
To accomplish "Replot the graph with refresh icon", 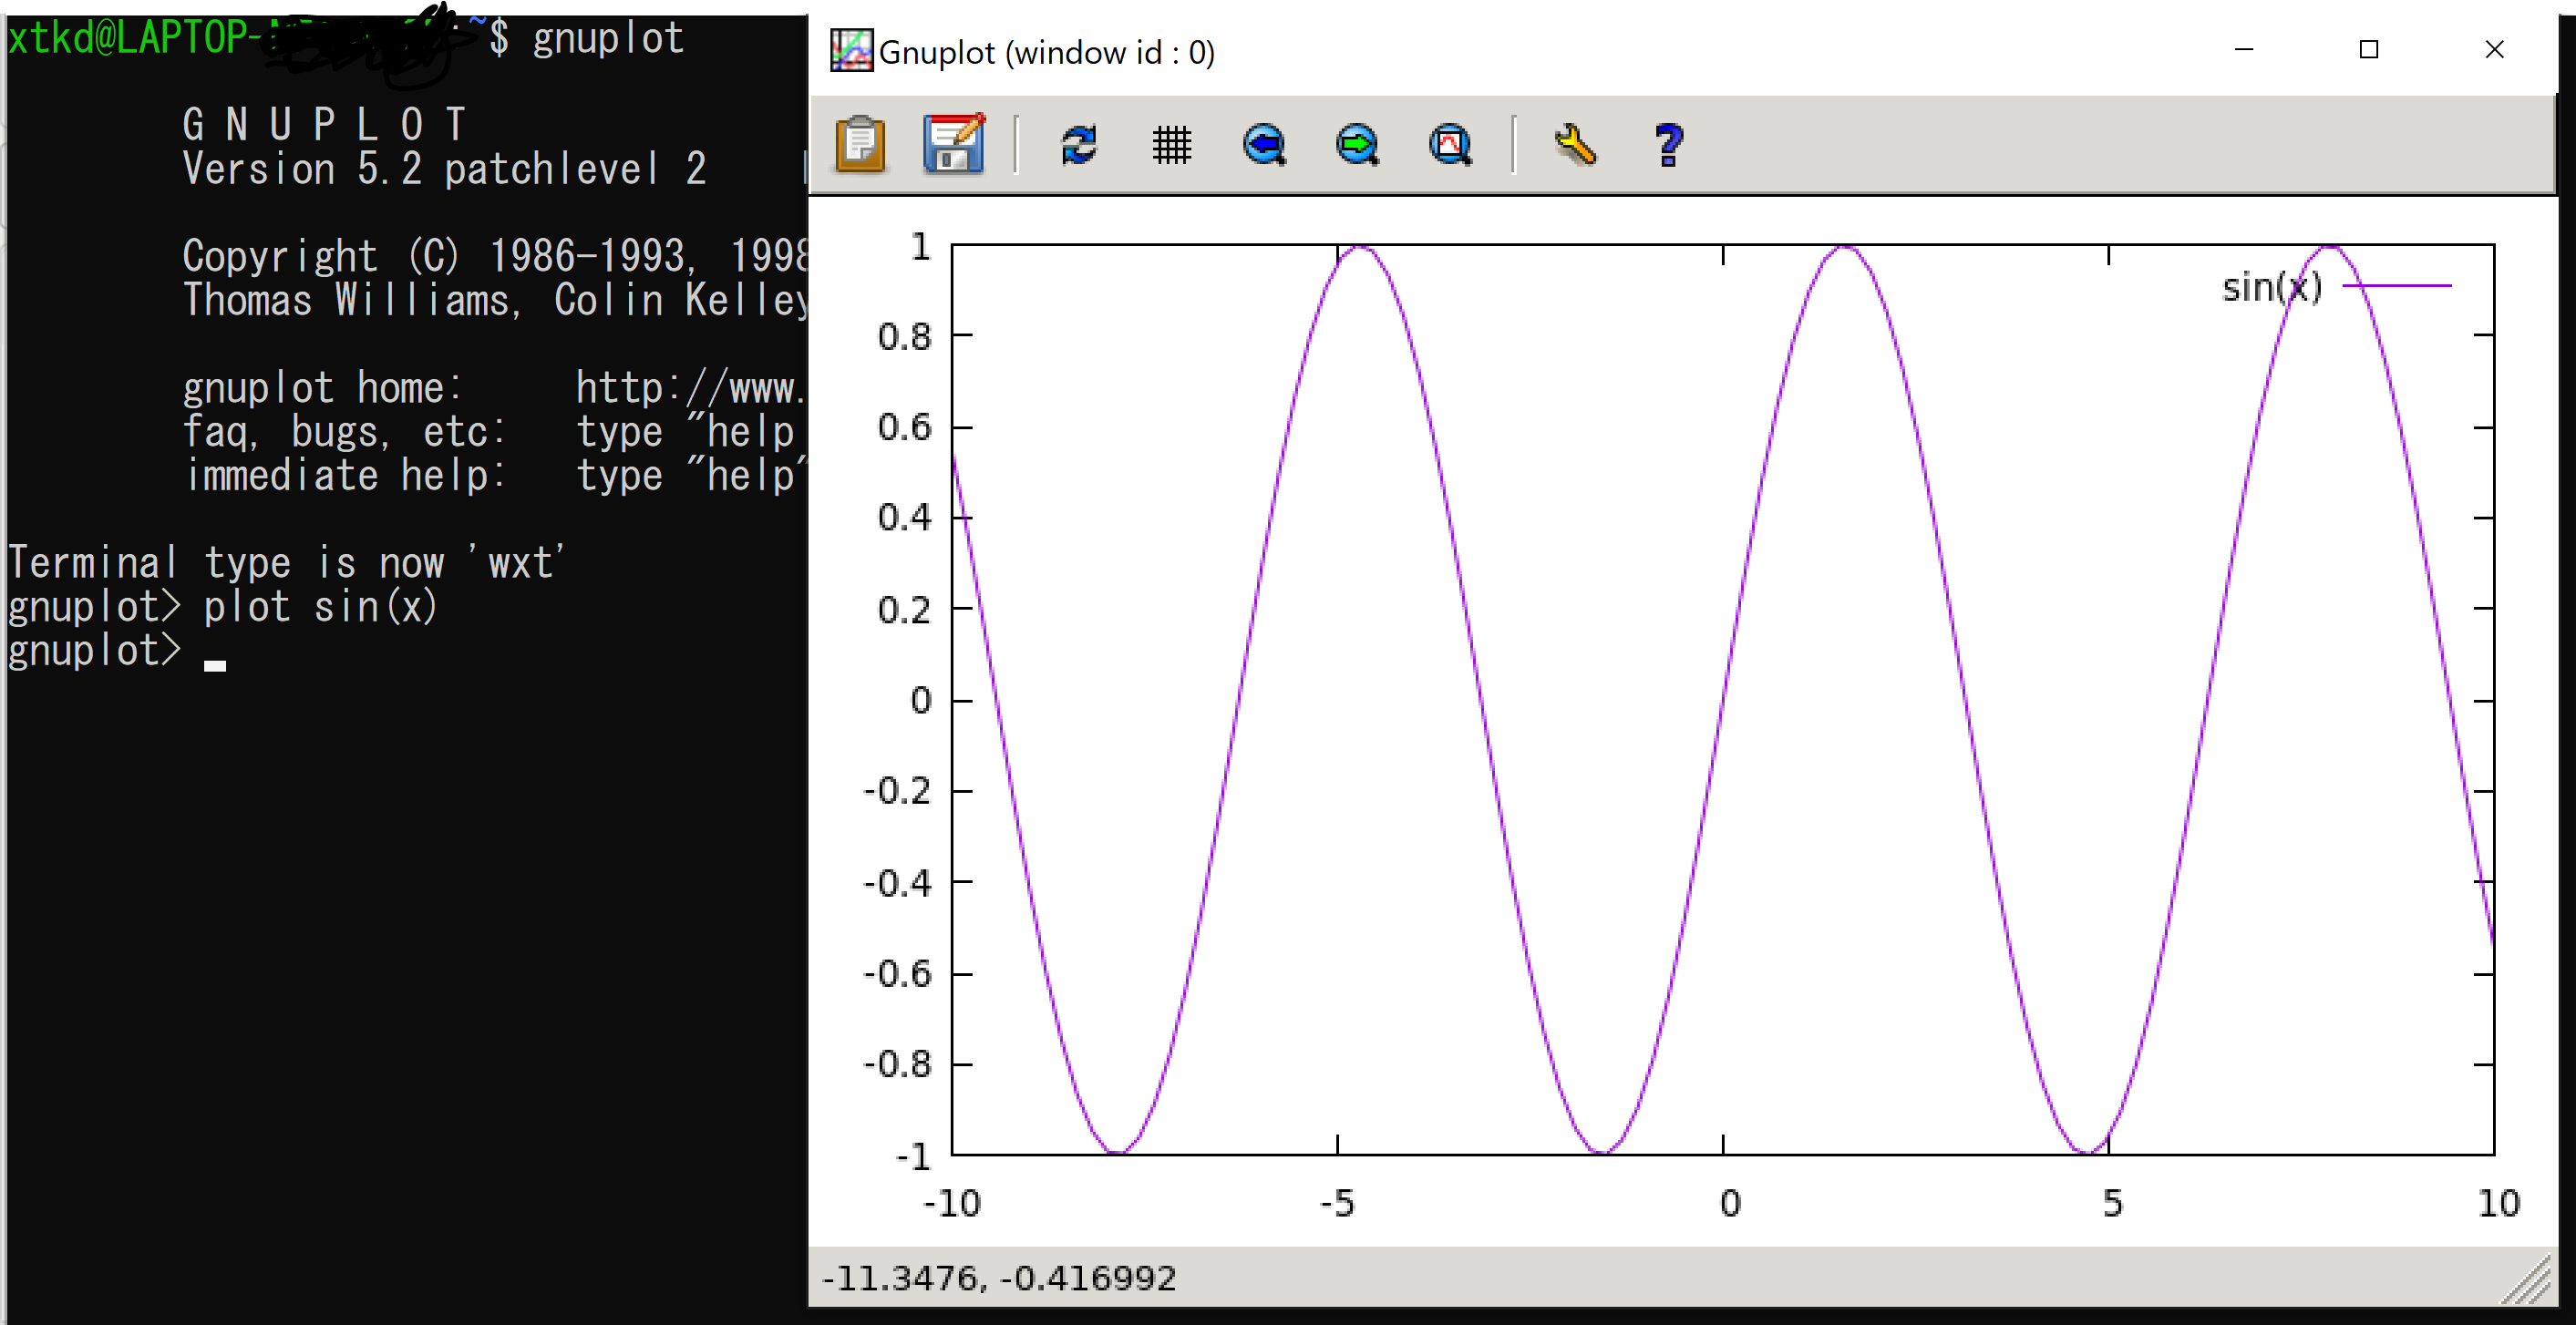I will pyautogui.click(x=1078, y=145).
